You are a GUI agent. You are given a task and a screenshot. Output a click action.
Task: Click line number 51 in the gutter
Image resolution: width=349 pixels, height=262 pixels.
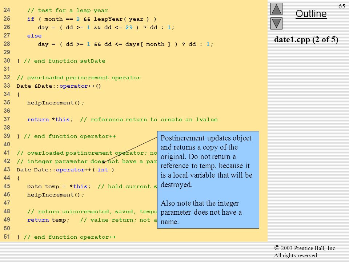tap(7, 237)
